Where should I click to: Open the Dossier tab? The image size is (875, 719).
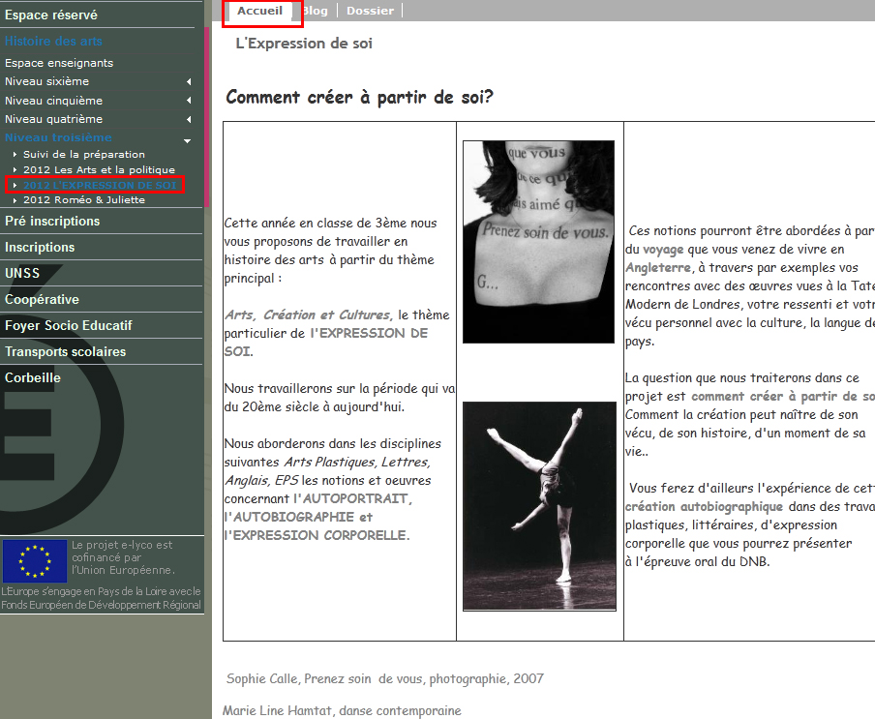click(x=370, y=11)
